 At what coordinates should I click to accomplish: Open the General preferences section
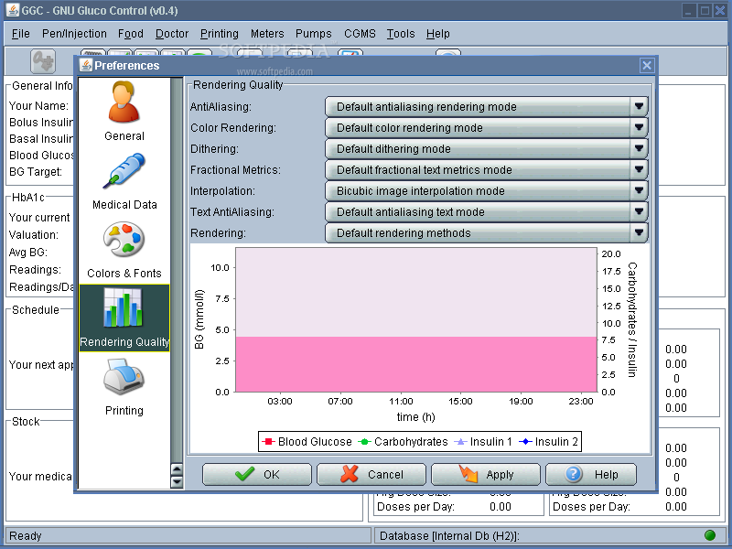click(124, 111)
